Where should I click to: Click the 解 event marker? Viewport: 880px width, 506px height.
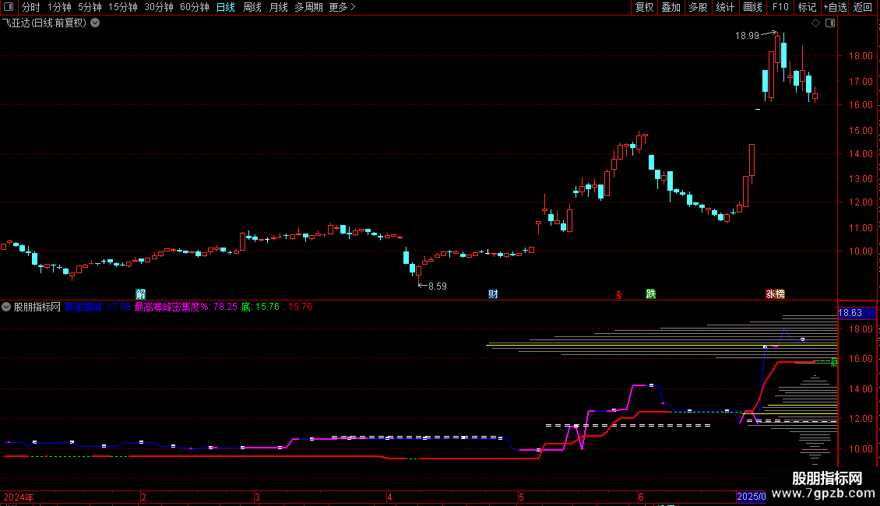(141, 294)
